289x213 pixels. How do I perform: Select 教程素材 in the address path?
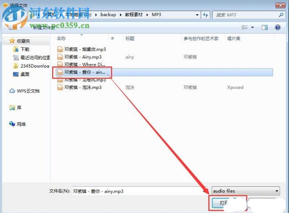tap(134, 15)
